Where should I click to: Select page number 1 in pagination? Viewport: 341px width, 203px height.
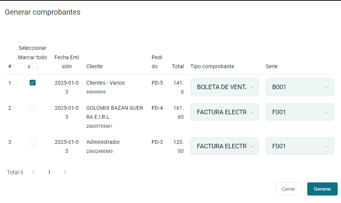(x=49, y=172)
